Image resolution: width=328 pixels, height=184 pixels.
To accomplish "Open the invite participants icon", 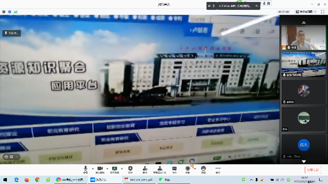I will pyautogui.click(x=145, y=170).
